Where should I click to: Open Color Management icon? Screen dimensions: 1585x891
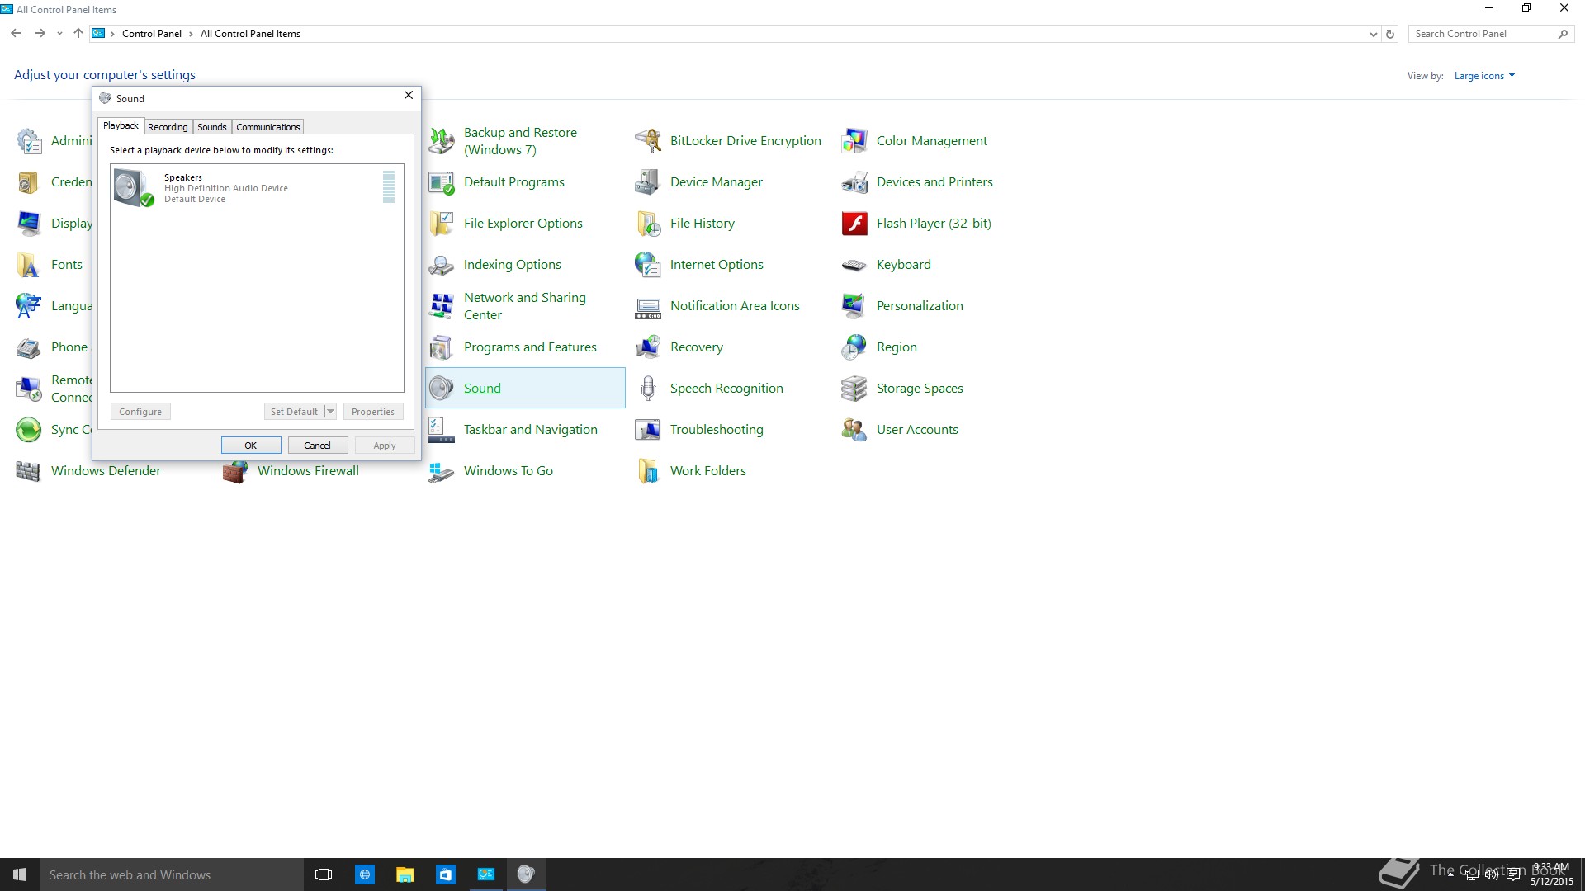[854, 141]
